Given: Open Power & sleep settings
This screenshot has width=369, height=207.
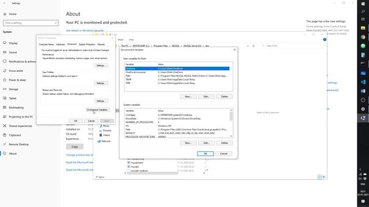Looking at the screenshot, I should [14, 80].
